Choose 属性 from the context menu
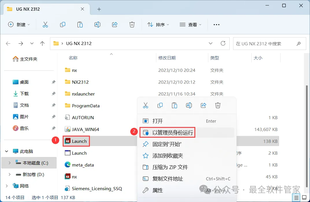Viewport: 310px width, 202px height. tap(187, 190)
